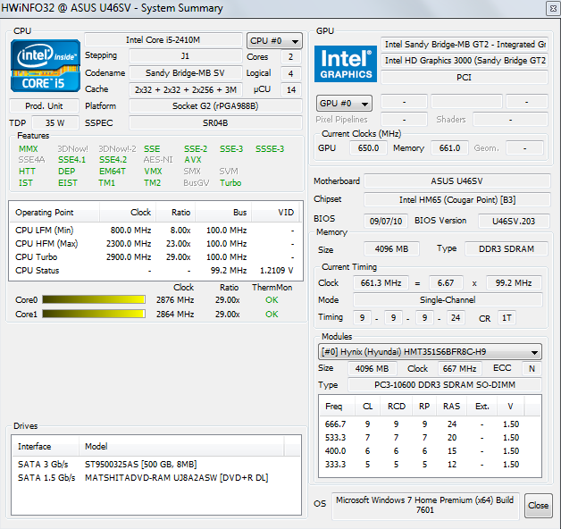Viewport: 561px width, 529px height.
Task: Click the CR 1T timing field
Action: coord(507,318)
